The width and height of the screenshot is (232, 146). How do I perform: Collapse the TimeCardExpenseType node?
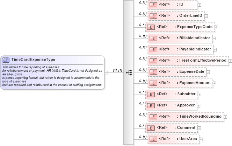pos(106,72)
